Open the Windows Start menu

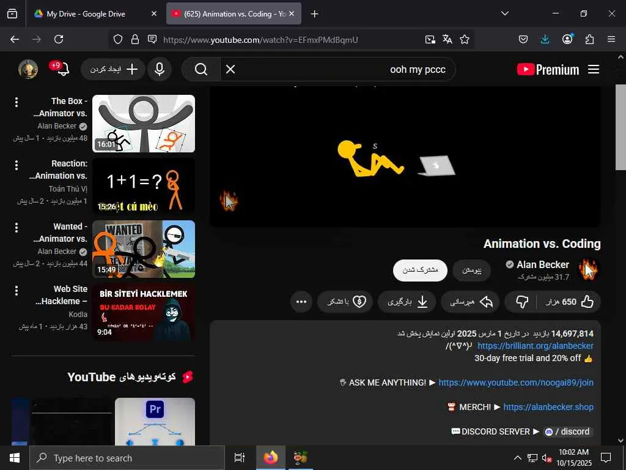pos(15,458)
